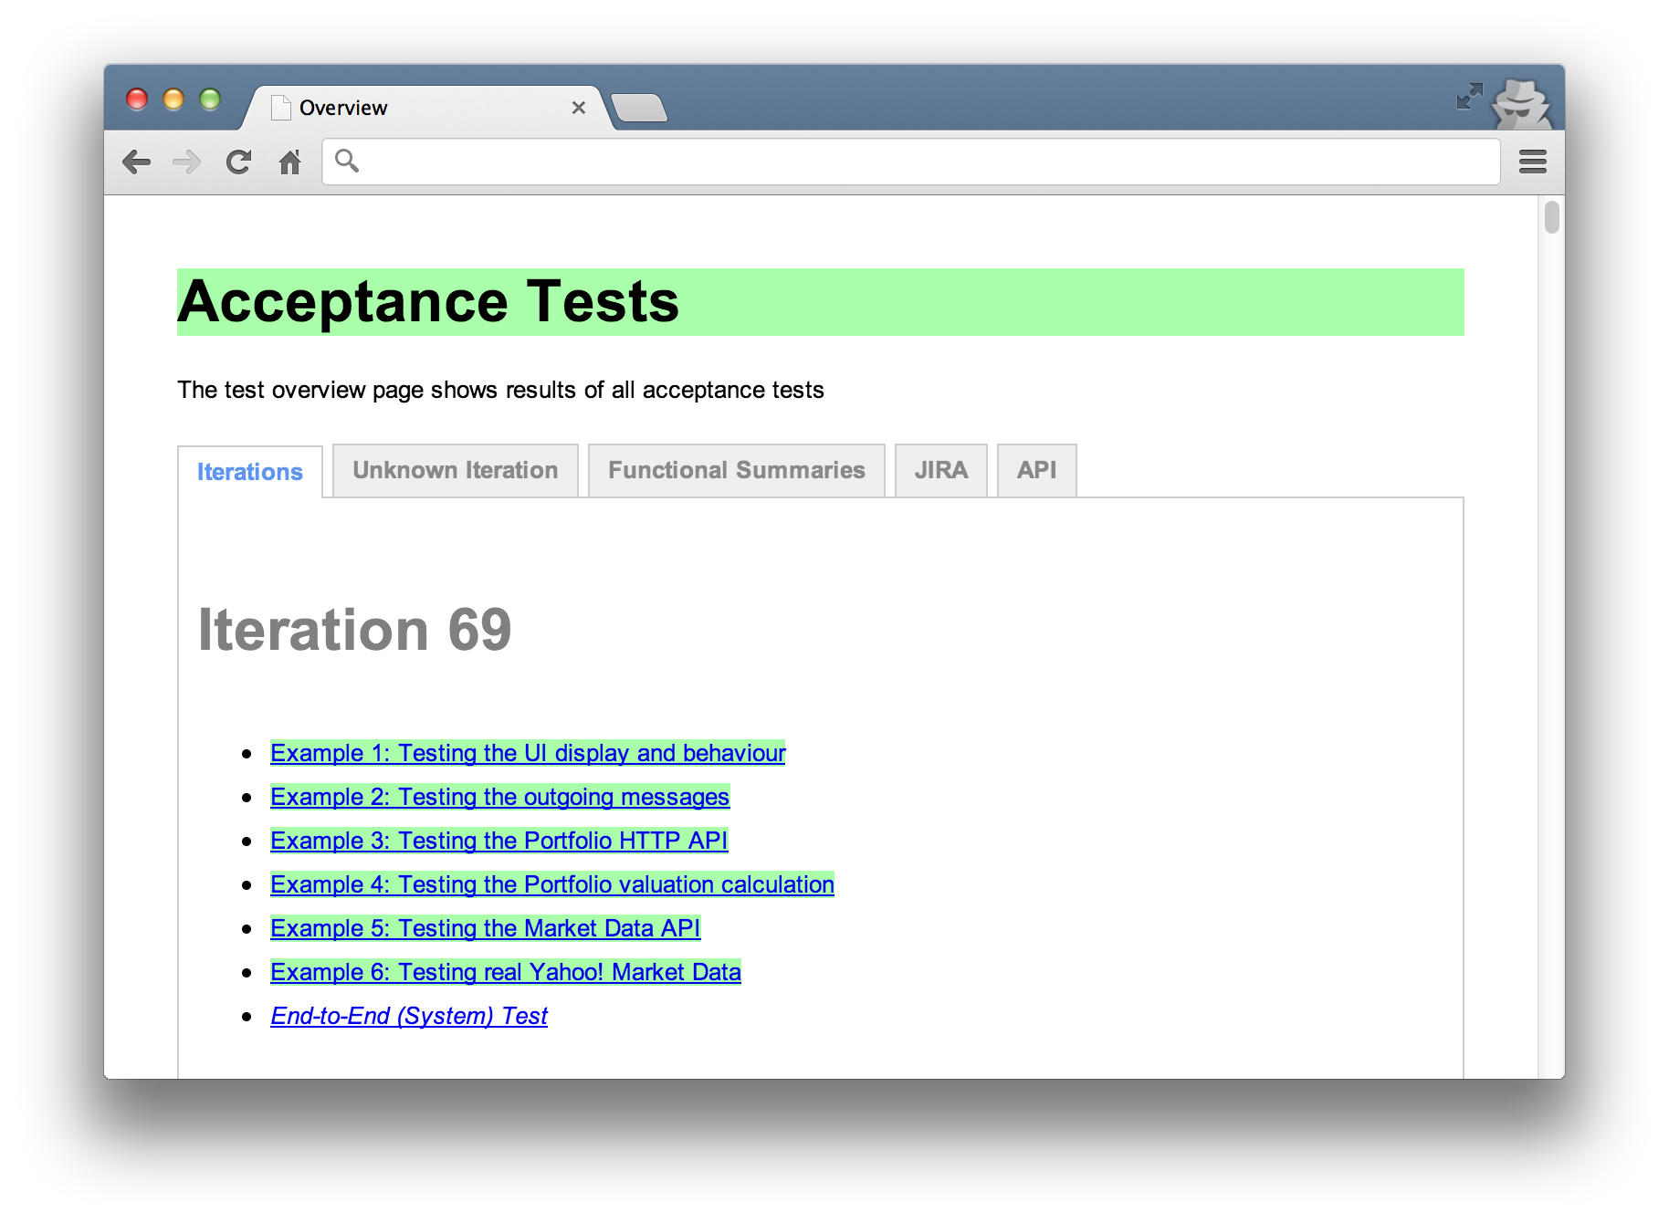Click the fullscreen expand arrows icon

[x=1468, y=95]
